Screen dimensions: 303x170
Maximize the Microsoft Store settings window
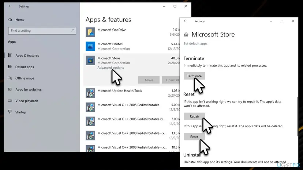point(282,21)
